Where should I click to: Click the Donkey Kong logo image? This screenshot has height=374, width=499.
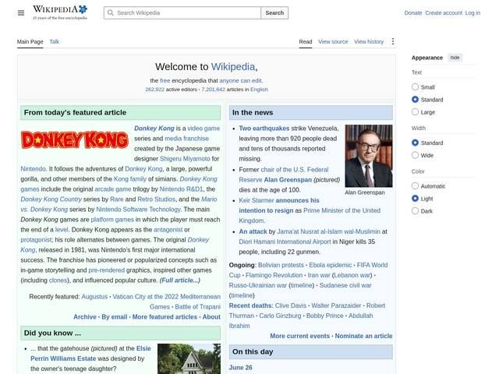75,140
